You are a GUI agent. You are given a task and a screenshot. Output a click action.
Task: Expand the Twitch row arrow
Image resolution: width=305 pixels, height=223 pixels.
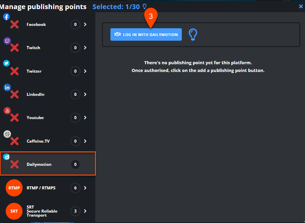coord(85,48)
